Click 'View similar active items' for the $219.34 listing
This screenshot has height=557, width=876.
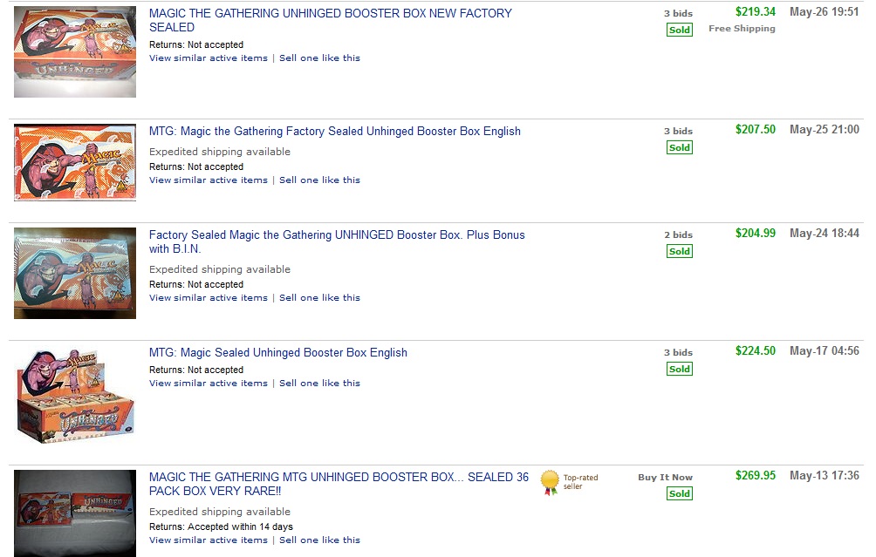point(208,58)
